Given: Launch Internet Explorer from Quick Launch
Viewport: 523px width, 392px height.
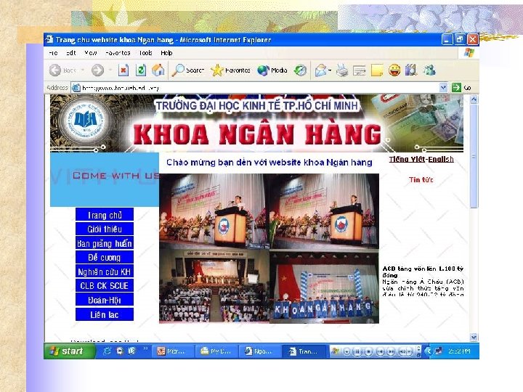Looking at the screenshot, I should tap(107, 351).
